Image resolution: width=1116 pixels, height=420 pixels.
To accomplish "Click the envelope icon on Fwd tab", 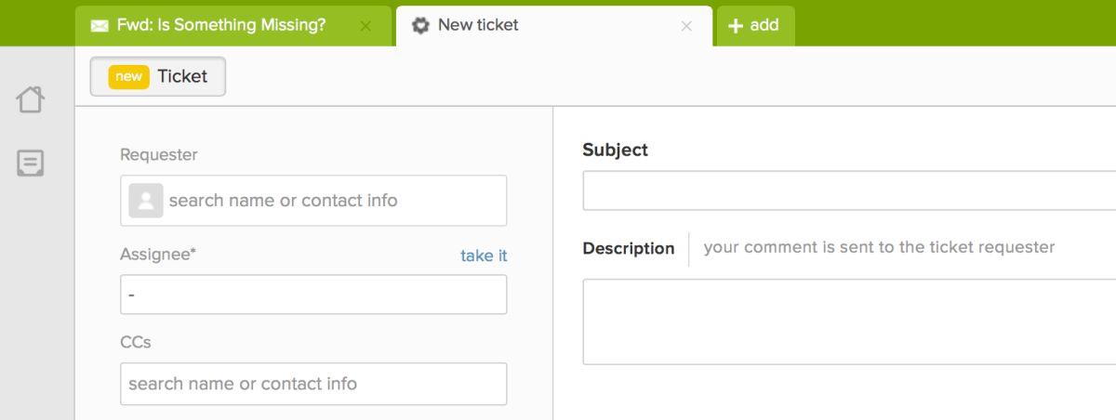I will (x=100, y=26).
